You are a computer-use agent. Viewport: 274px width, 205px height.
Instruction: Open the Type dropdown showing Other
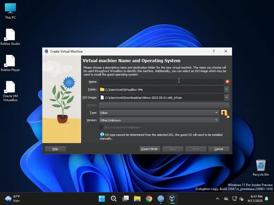159,113
